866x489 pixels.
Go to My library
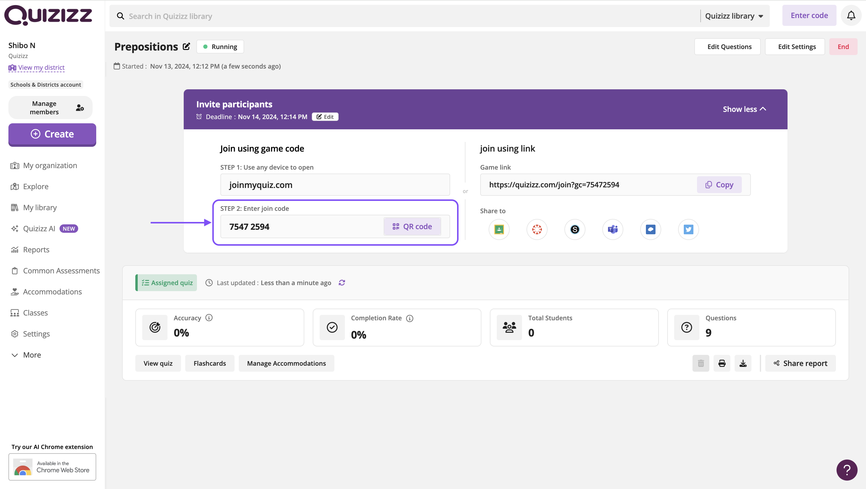[40, 208]
